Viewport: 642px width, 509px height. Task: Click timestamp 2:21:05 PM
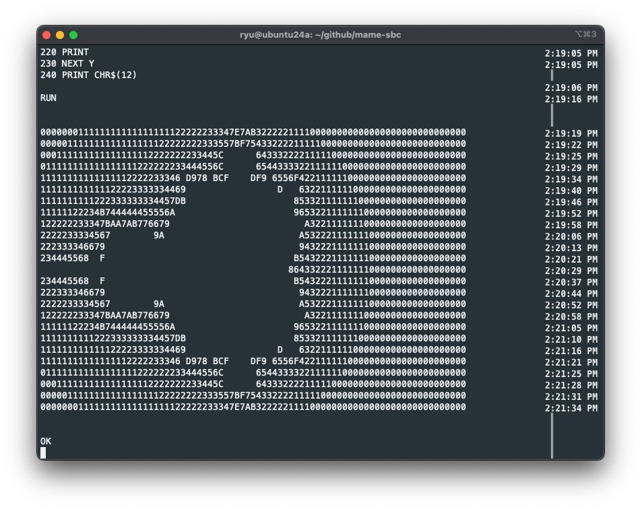click(x=571, y=329)
